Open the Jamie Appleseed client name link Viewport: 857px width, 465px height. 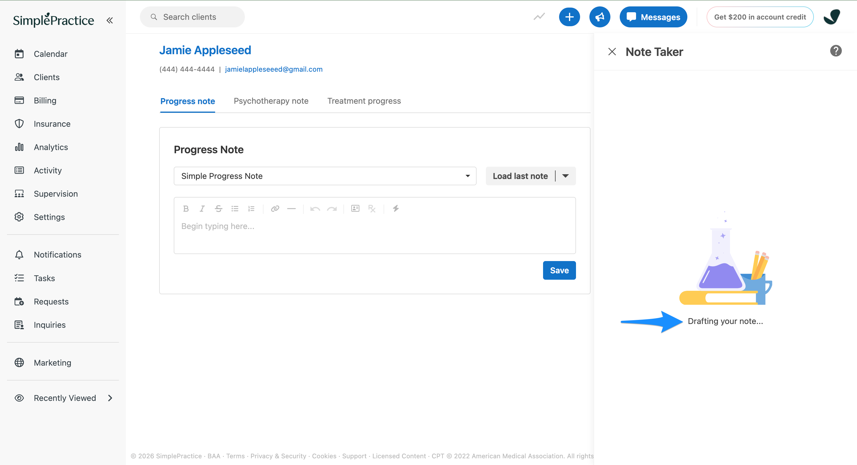click(x=205, y=50)
